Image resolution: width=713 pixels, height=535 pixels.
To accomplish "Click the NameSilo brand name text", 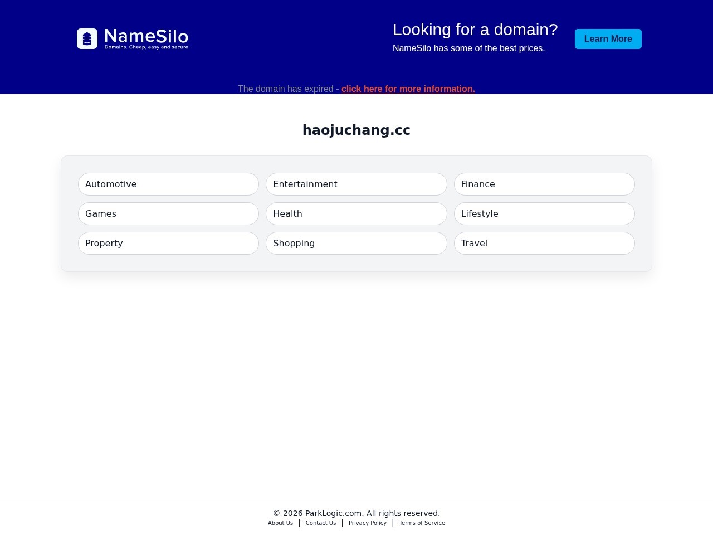I will tap(146, 37).
